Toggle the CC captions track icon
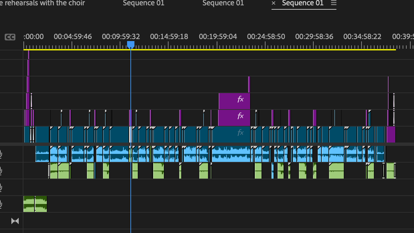414x233 pixels. tap(10, 37)
